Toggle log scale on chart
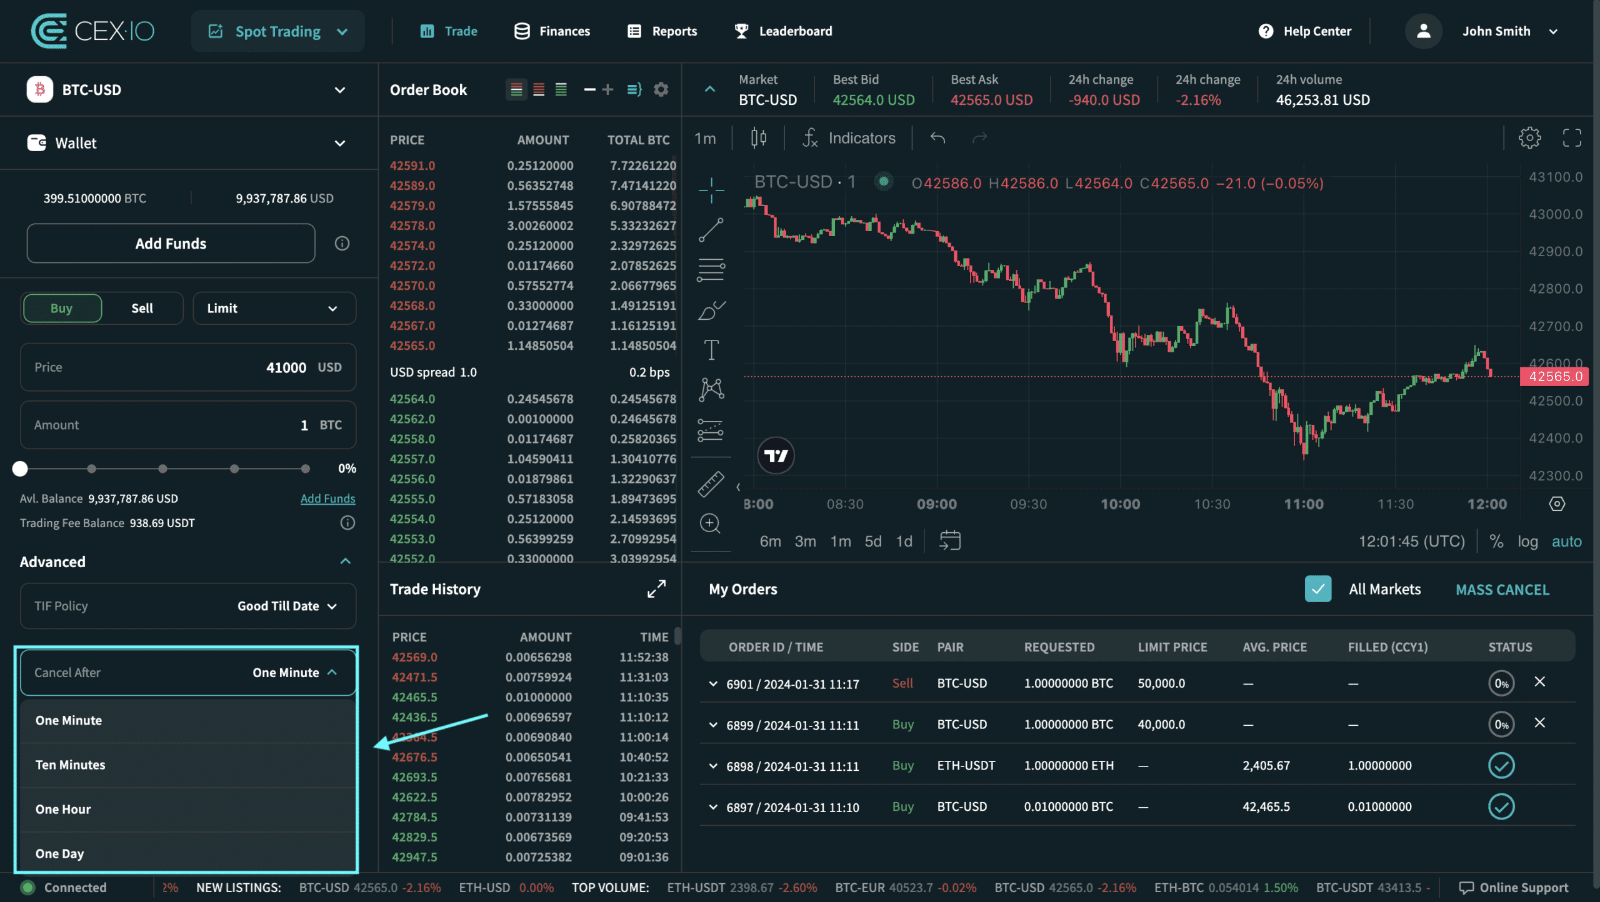The image size is (1600, 902). 1527,541
